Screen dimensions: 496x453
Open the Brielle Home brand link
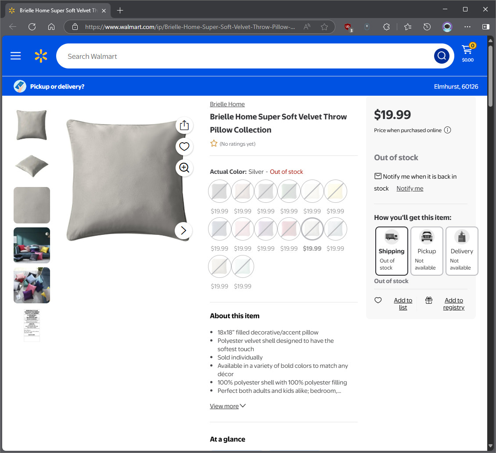point(227,104)
